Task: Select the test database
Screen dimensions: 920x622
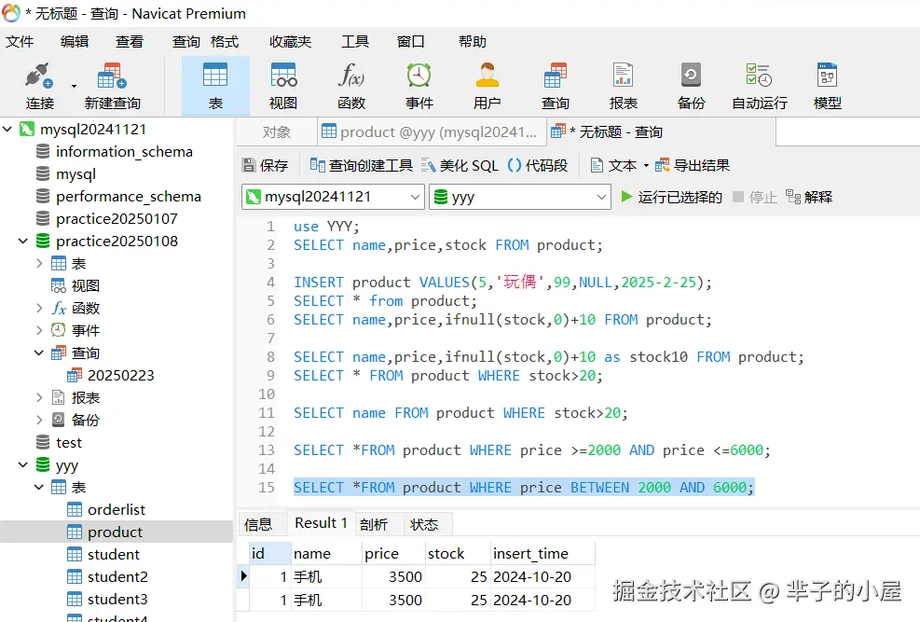Action: [x=69, y=442]
